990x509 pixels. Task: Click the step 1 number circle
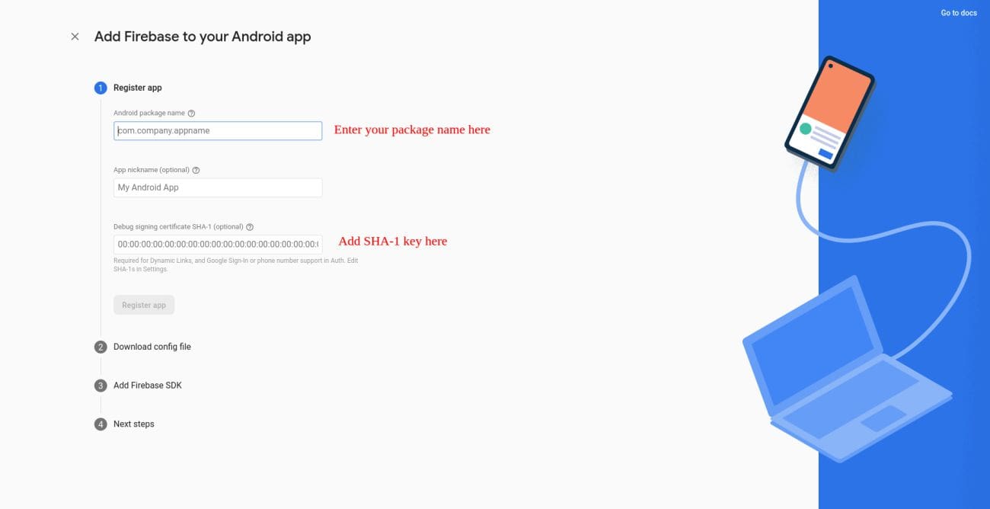pos(101,88)
